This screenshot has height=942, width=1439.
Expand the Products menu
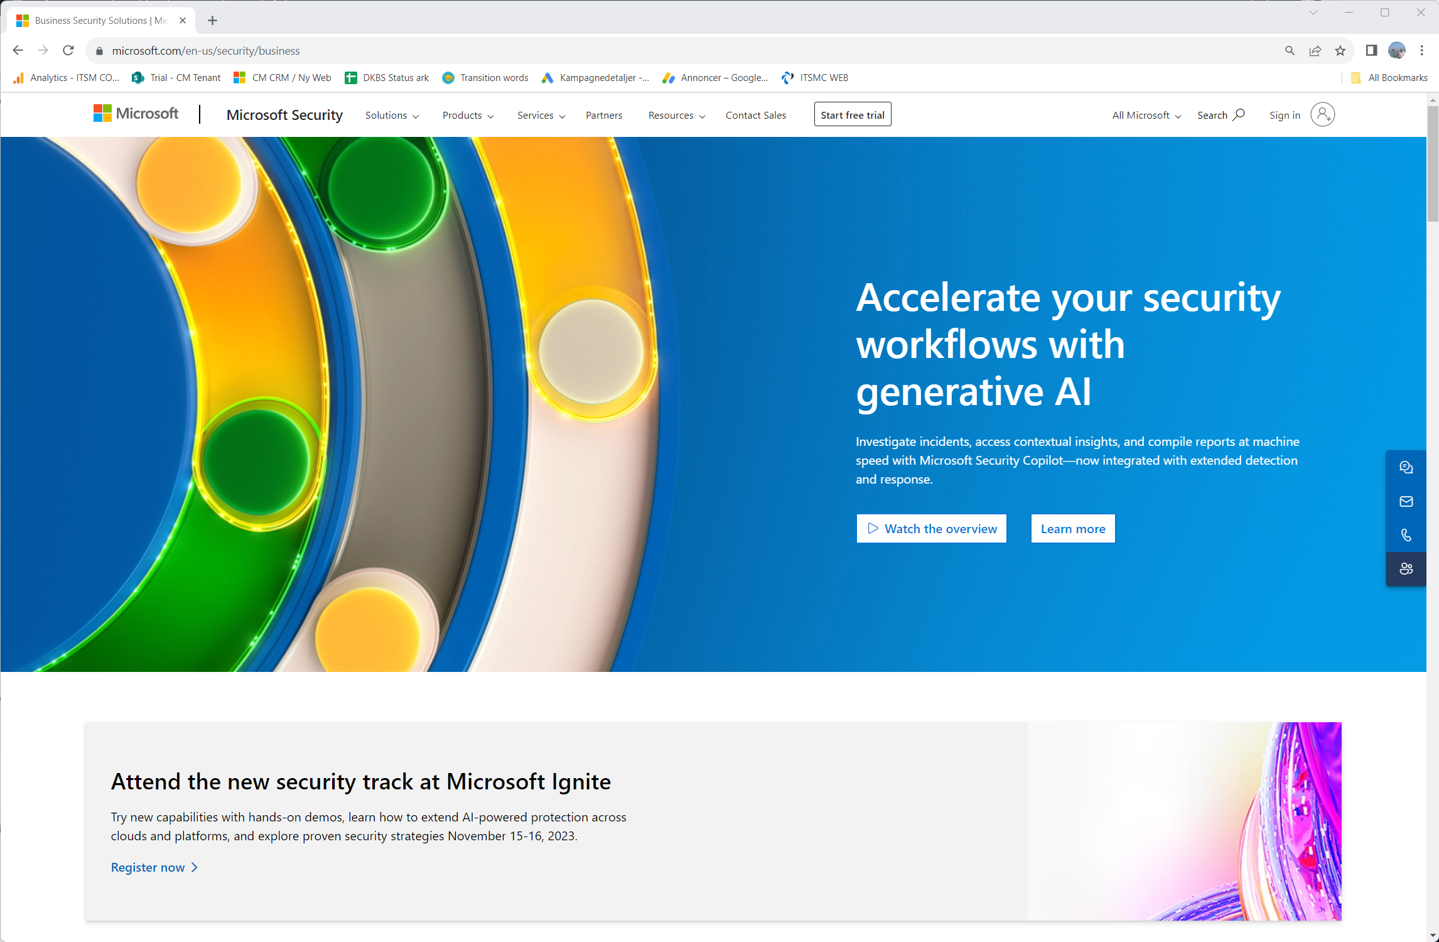click(x=468, y=116)
